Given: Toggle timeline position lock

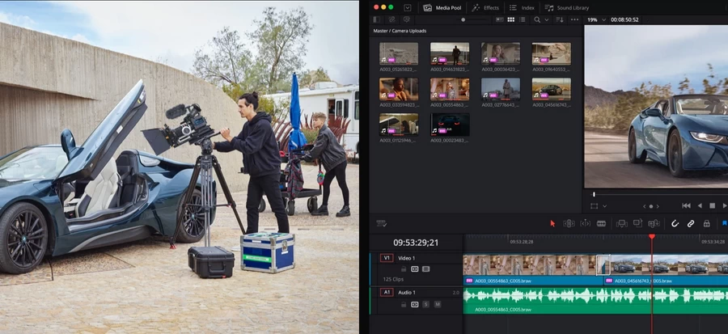Looking at the screenshot, I should point(707,223).
